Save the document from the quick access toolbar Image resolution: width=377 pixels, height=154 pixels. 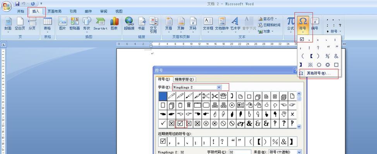click(x=17, y=3)
